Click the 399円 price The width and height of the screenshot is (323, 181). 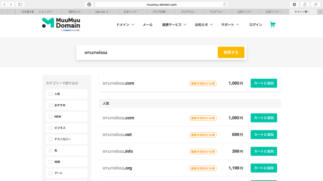point(238,151)
